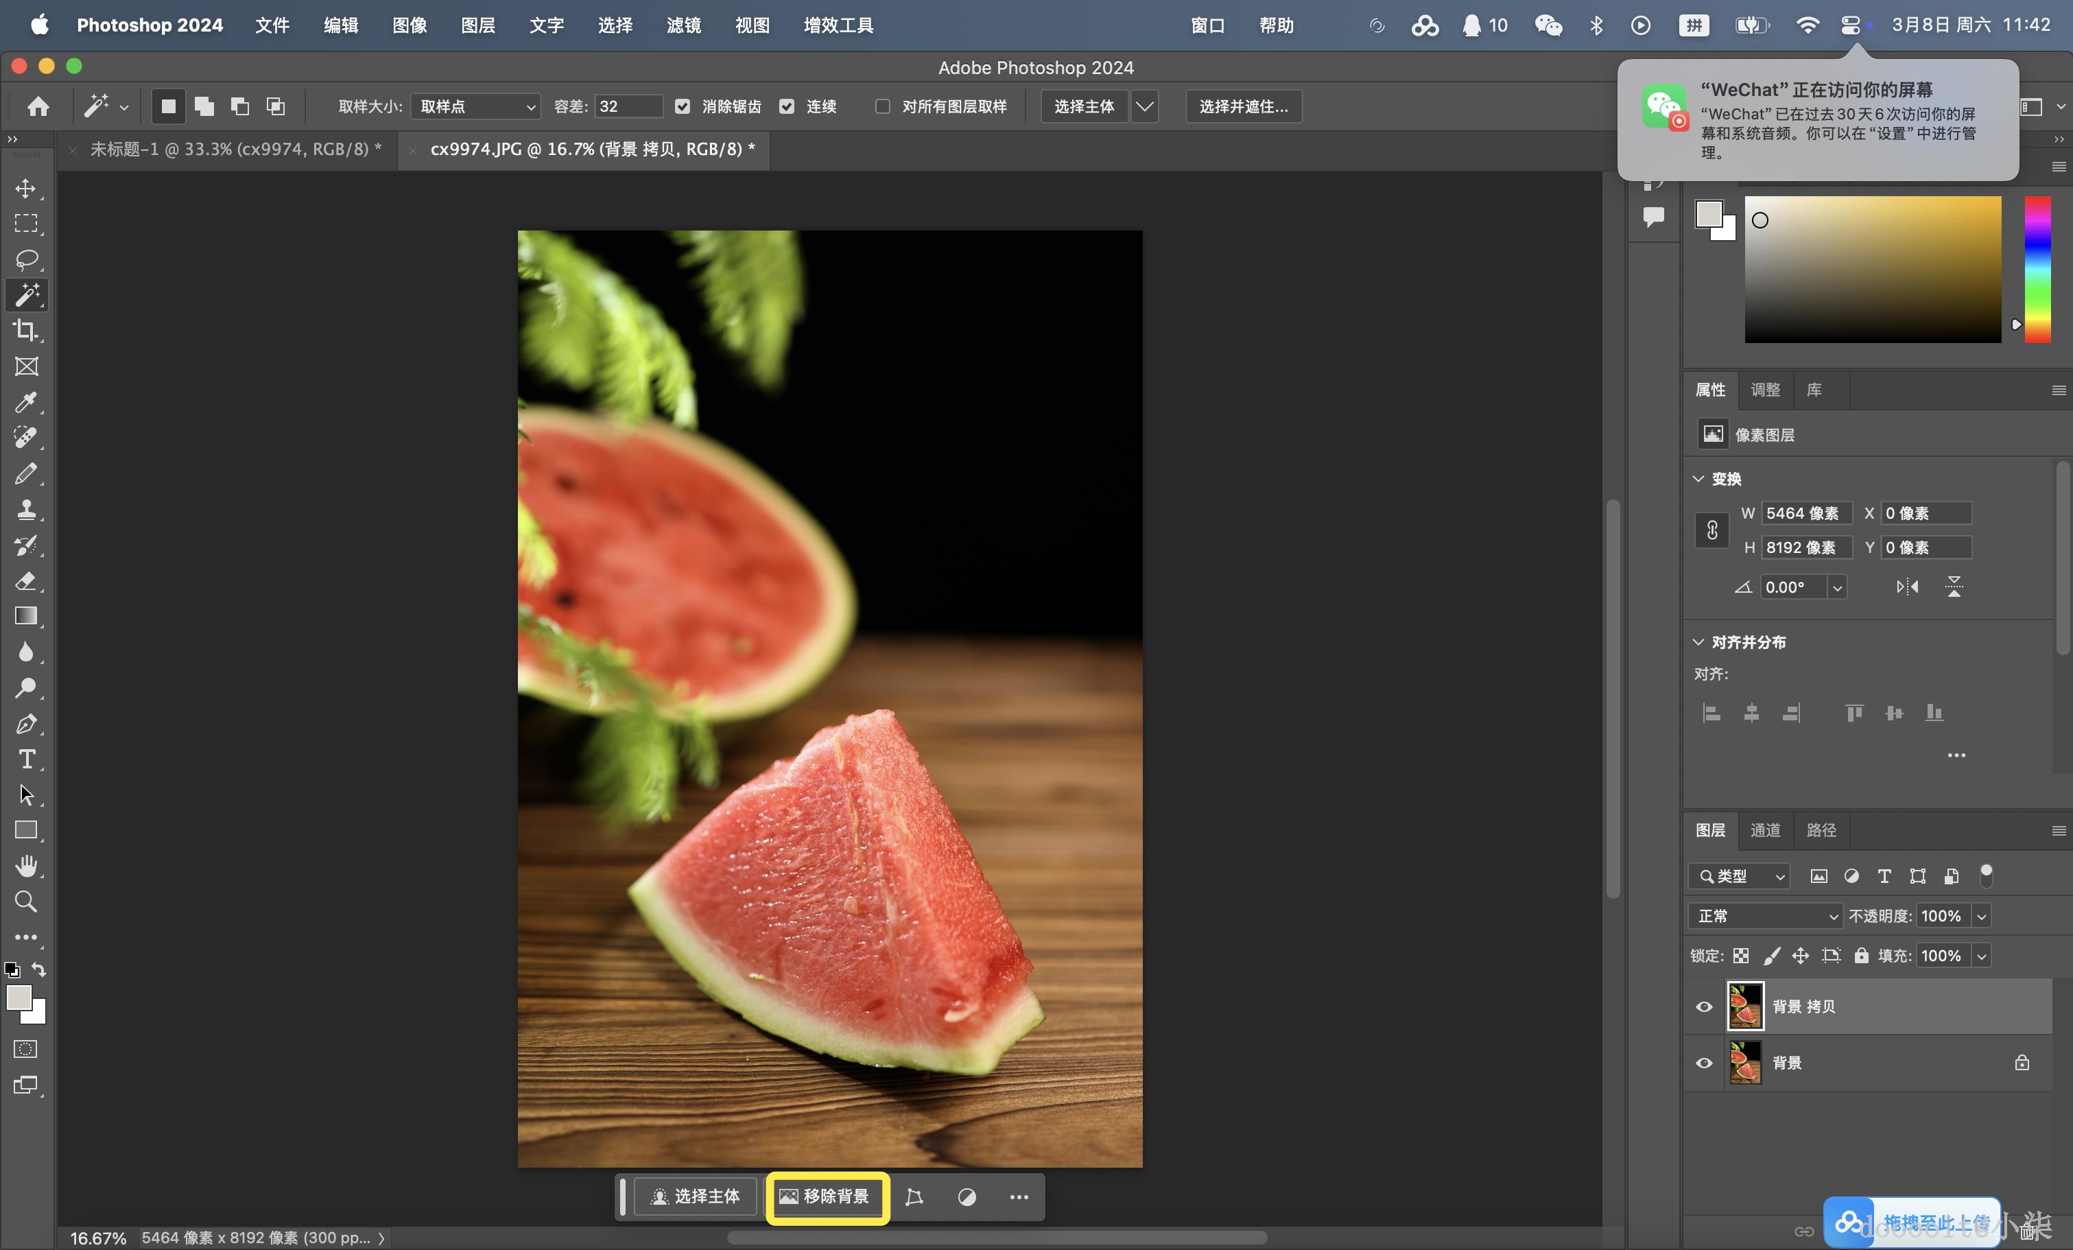2073x1250 pixels.
Task: Open the layer blend mode 正常 dropdown
Action: tap(1765, 915)
